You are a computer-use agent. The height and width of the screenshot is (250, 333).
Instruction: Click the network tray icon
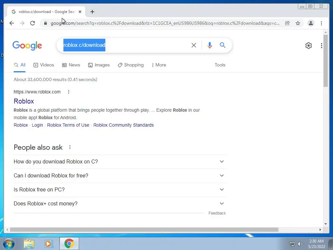(292, 244)
